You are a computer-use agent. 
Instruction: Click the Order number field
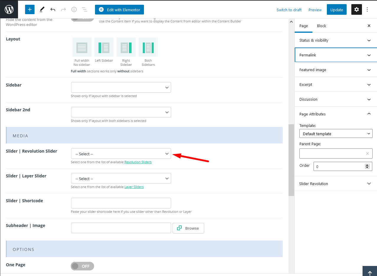click(x=343, y=166)
